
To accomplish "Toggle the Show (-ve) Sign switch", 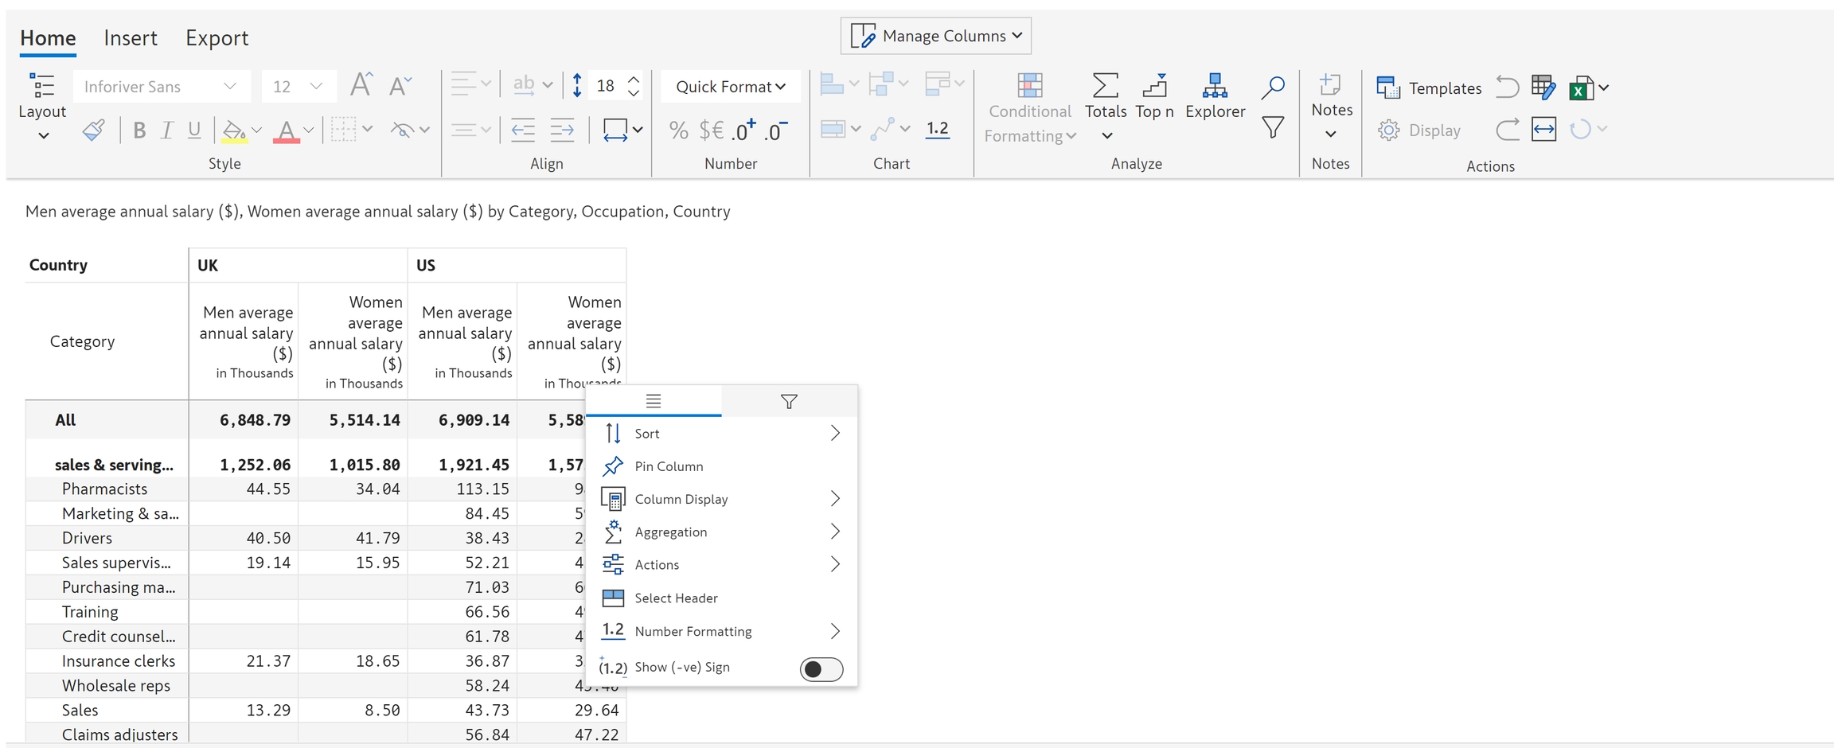I will pyautogui.click(x=821, y=669).
